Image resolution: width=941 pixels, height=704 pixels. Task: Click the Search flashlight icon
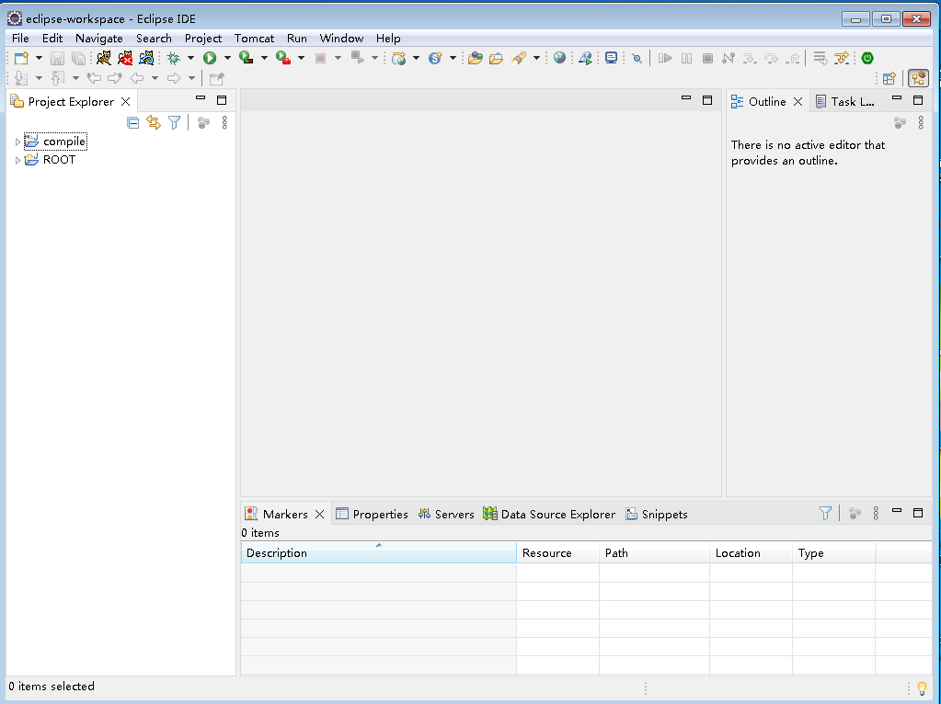(519, 58)
